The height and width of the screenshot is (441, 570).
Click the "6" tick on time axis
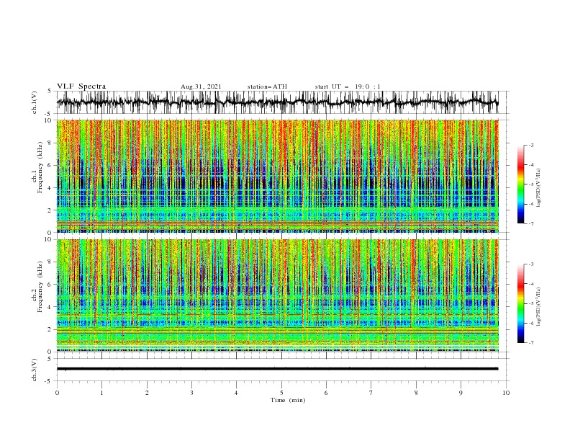326,393
